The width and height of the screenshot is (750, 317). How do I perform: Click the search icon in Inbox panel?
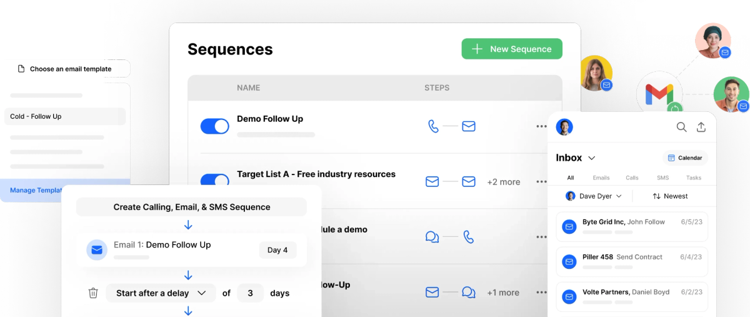coord(681,127)
